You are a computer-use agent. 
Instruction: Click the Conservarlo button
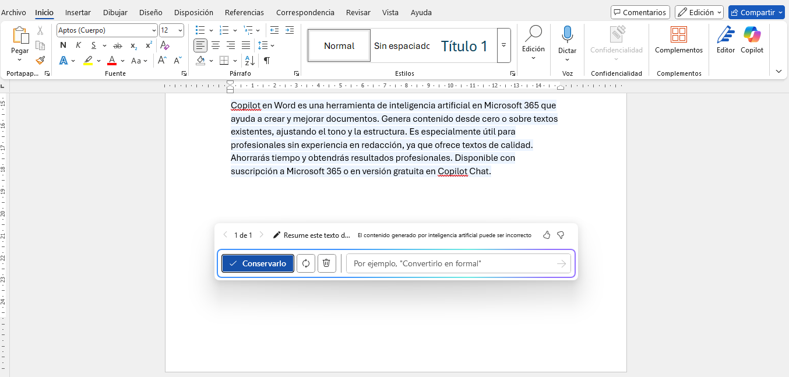[258, 263]
